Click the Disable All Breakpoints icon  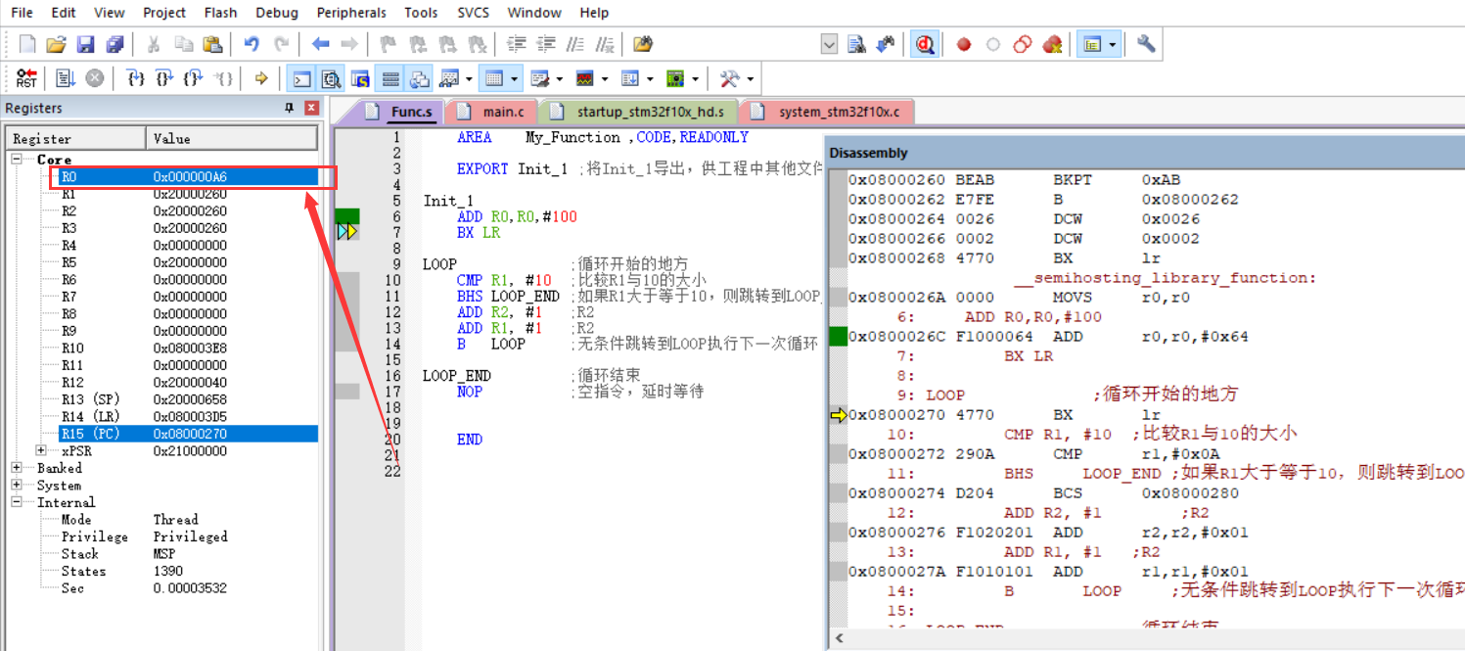1023,44
